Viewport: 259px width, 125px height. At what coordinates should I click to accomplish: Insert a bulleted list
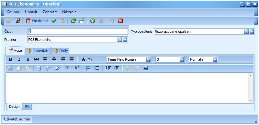point(97,68)
